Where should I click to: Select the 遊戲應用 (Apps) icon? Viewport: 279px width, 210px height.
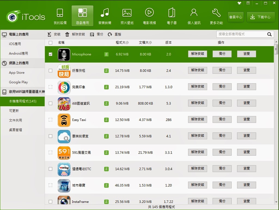point(82,16)
